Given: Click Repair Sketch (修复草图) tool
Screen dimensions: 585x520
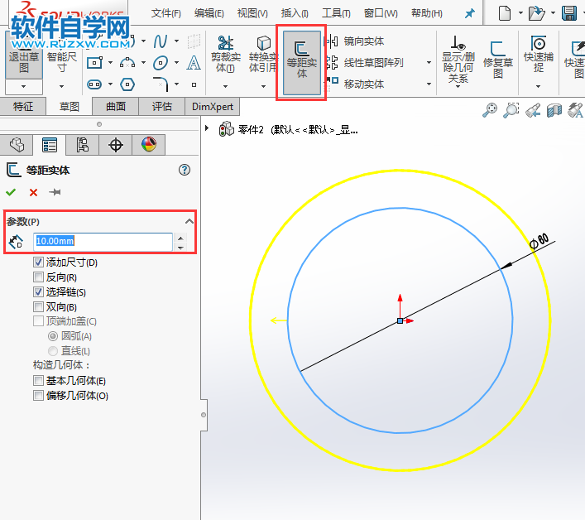Looking at the screenshot, I should click(x=497, y=60).
